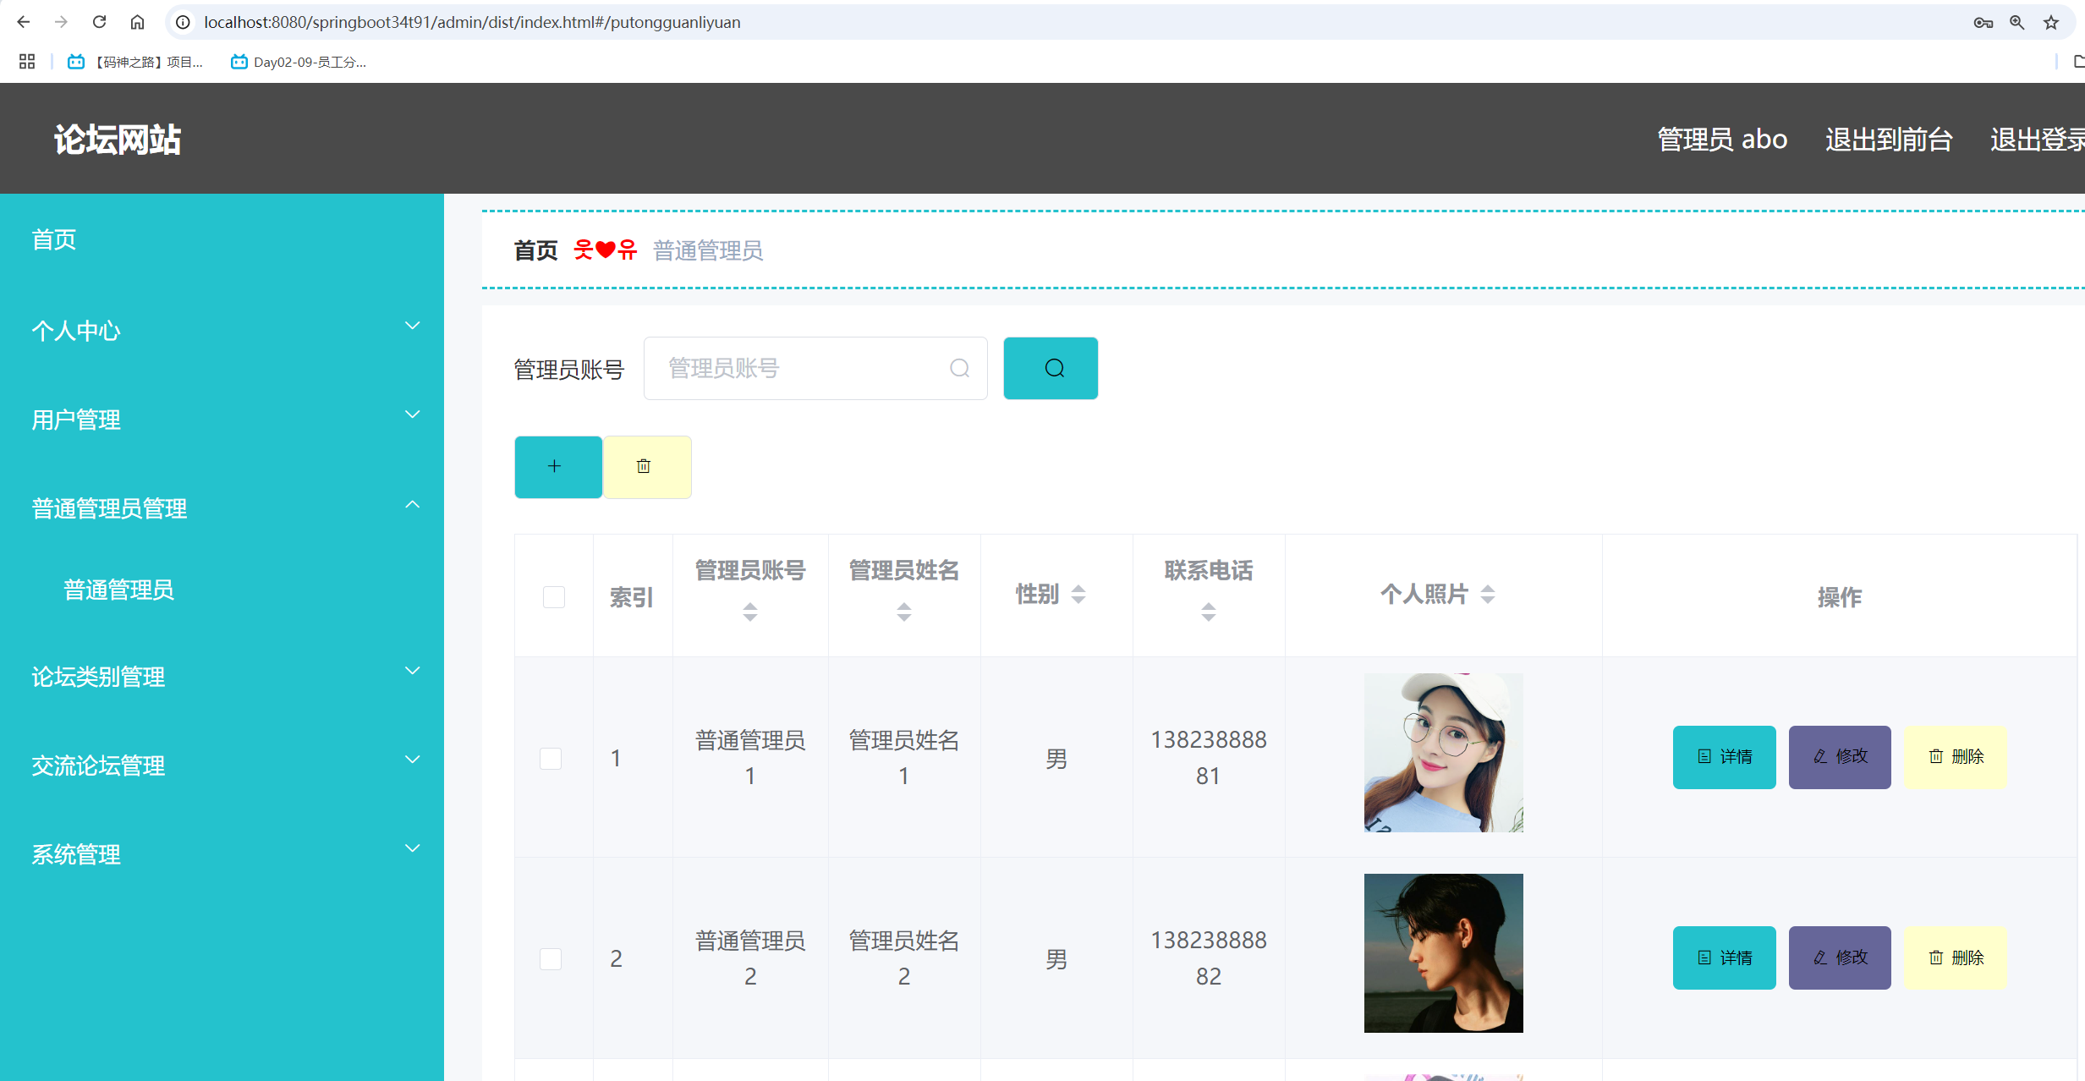Sort table by 联系电话 using sort arrows

[1207, 612]
